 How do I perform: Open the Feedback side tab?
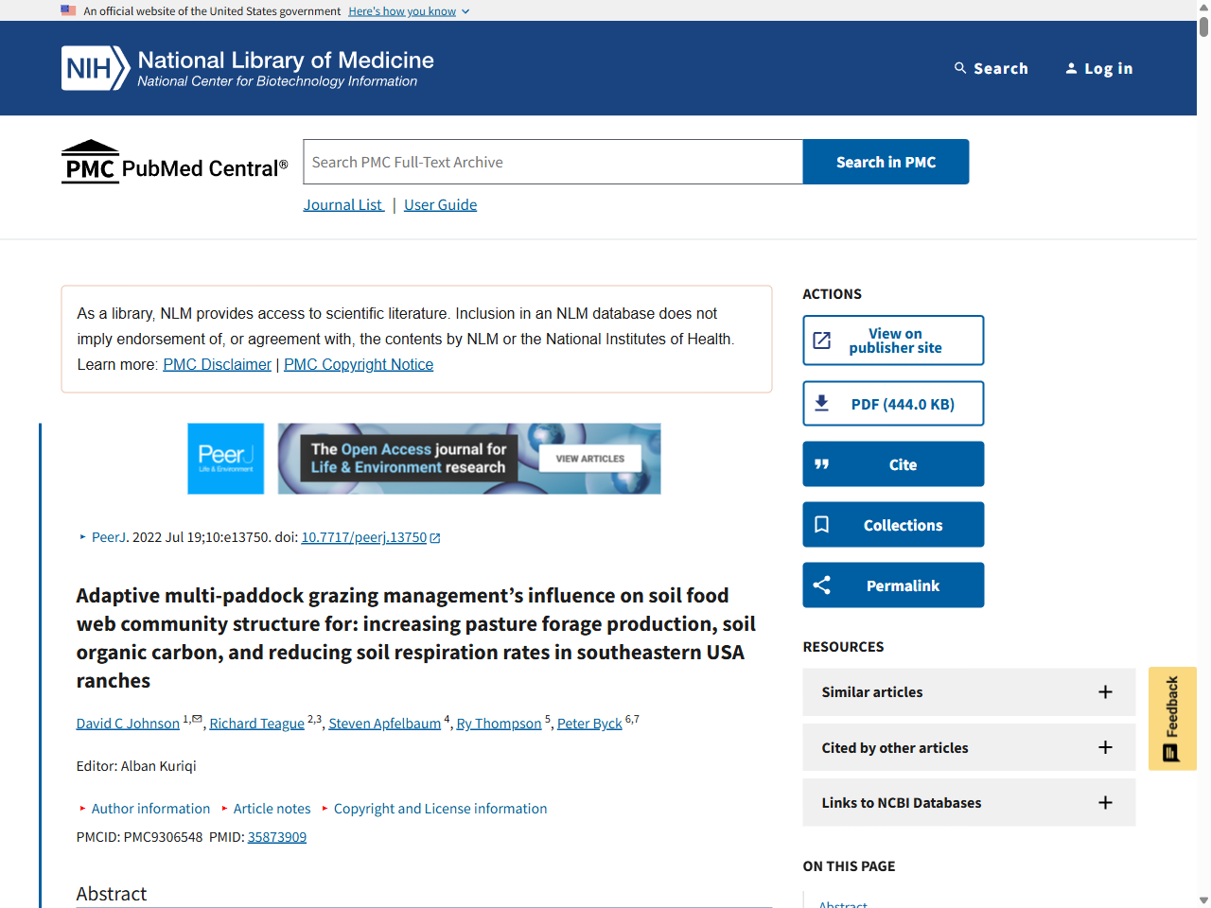[x=1172, y=719]
